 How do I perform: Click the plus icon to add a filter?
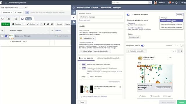point(27,12)
